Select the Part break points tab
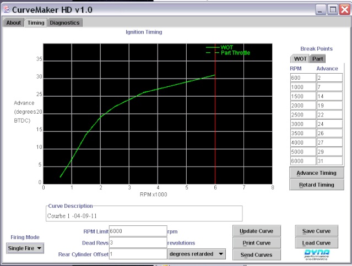 pos(317,59)
